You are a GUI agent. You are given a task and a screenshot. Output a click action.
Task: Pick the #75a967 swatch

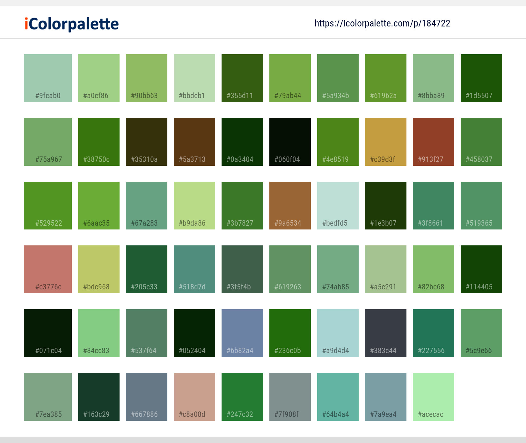point(48,142)
